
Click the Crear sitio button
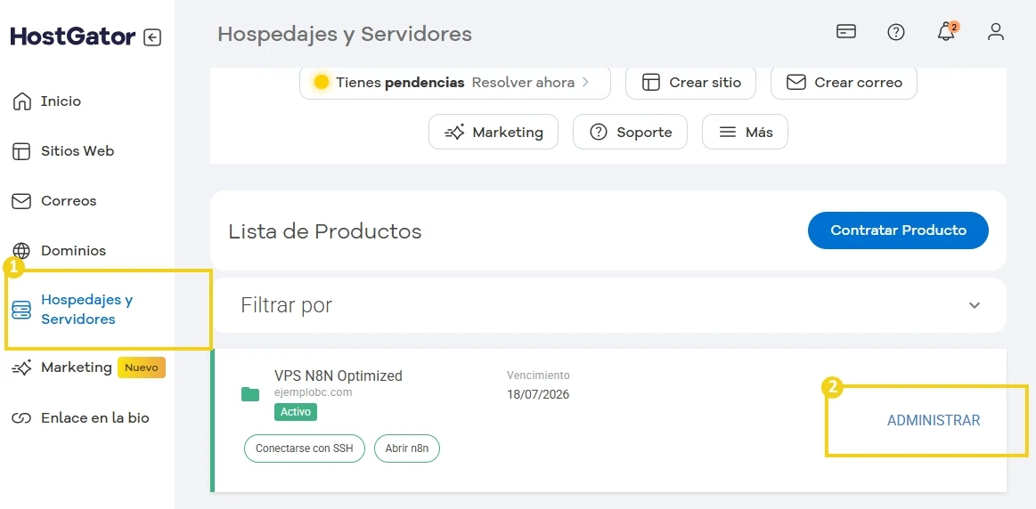point(690,83)
